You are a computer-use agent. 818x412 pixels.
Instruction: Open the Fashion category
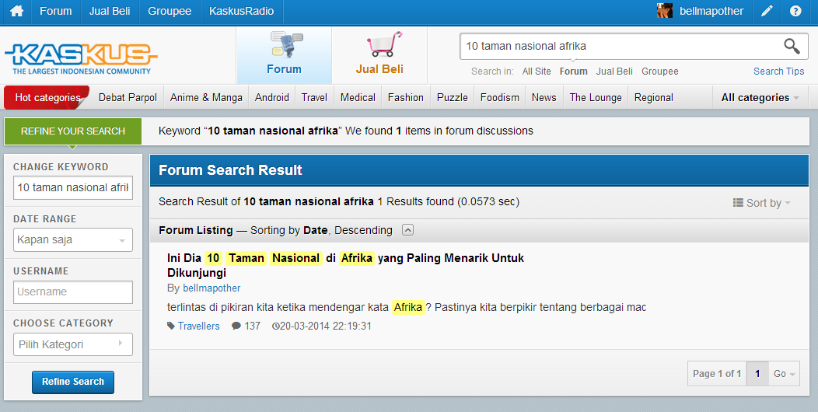click(x=406, y=97)
